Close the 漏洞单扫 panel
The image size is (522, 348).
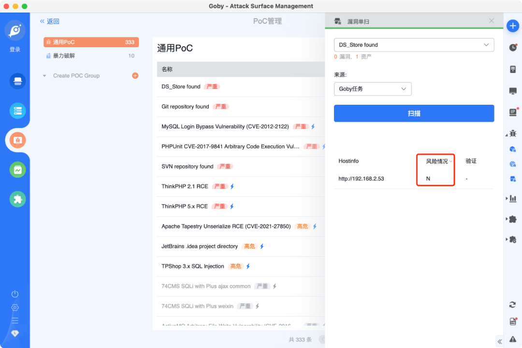(x=492, y=21)
